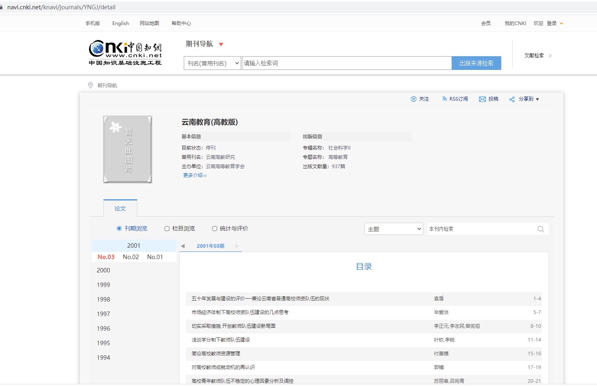The height and width of the screenshot is (386, 597).
Task: Click the magnifier icon in 本刊内检索
Action: pos(540,229)
